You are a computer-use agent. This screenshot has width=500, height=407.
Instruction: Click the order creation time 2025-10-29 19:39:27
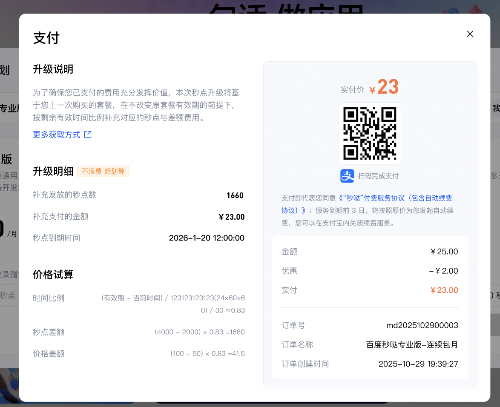pyautogui.click(x=418, y=364)
